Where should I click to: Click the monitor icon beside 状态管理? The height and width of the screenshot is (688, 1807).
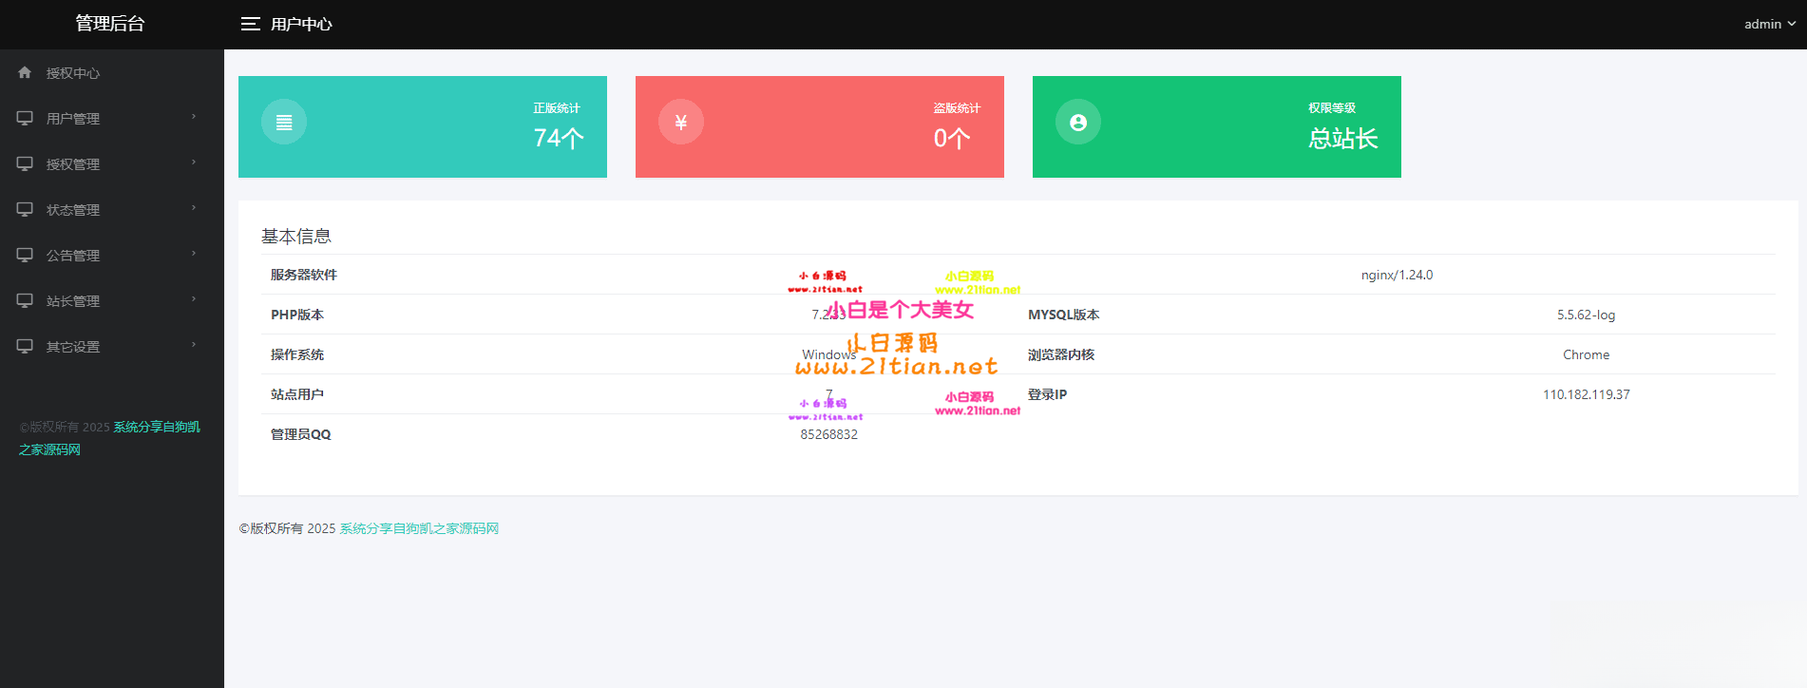pyautogui.click(x=25, y=209)
